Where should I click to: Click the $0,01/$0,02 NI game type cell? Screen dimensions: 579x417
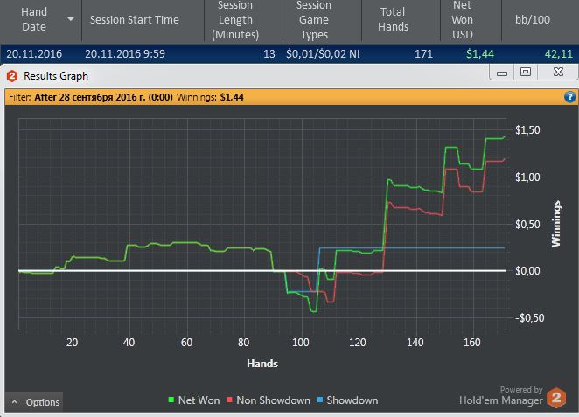coord(323,54)
